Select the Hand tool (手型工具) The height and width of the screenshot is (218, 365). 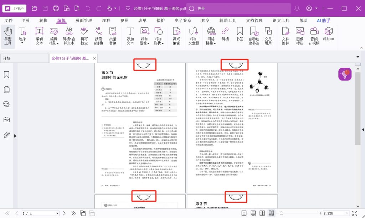click(x=8, y=36)
